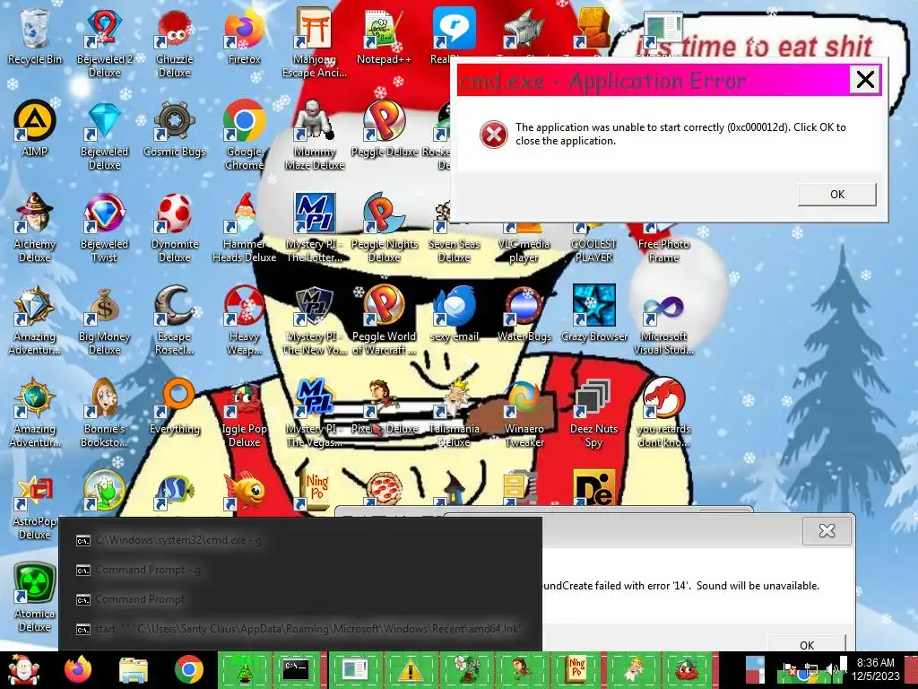Open Crazy Browser shortcut
Viewport: 918px width, 689px height.
coord(593,314)
